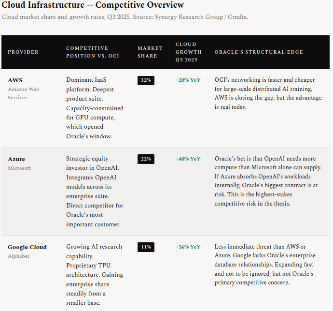
Task: Click the title 'Cloud Infrastructure -- Competitive Overview'
Action: coord(93,5)
